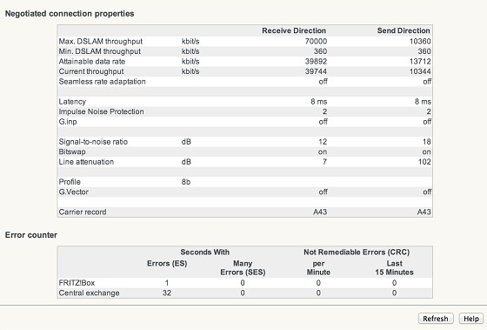Select the G.Vector row label
The height and width of the screenshot is (330, 487).
(74, 192)
